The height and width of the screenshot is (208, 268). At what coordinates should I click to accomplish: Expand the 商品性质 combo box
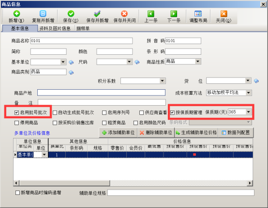[198, 62]
